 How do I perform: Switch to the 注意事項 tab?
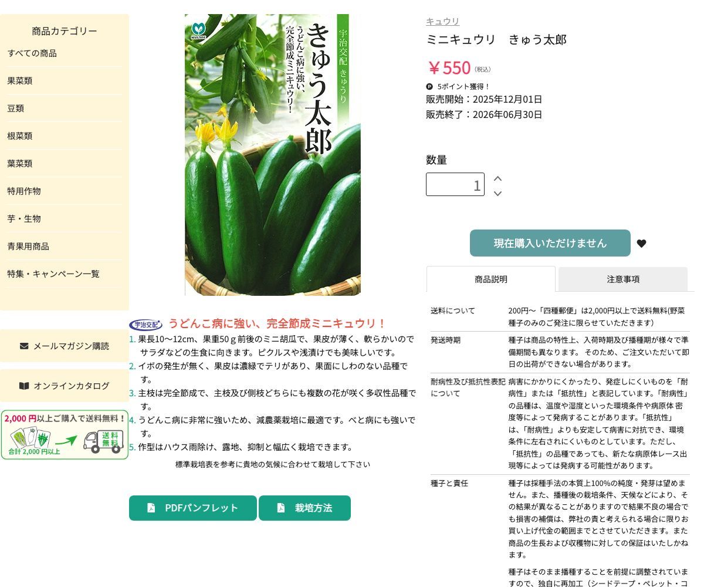(622, 279)
